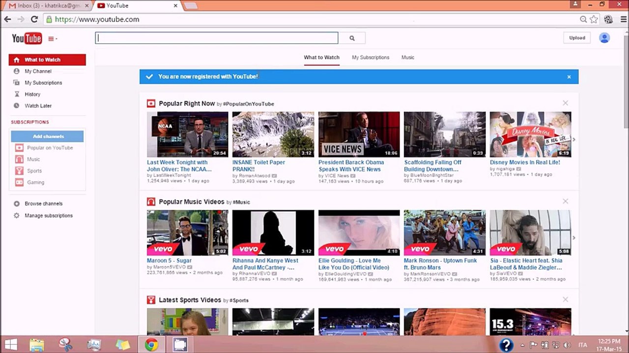Focus the YouTube search box

217,38
